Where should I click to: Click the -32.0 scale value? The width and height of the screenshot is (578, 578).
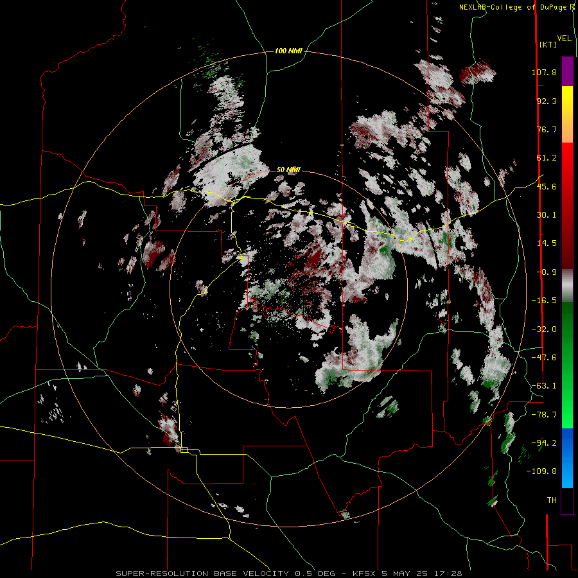click(544, 329)
